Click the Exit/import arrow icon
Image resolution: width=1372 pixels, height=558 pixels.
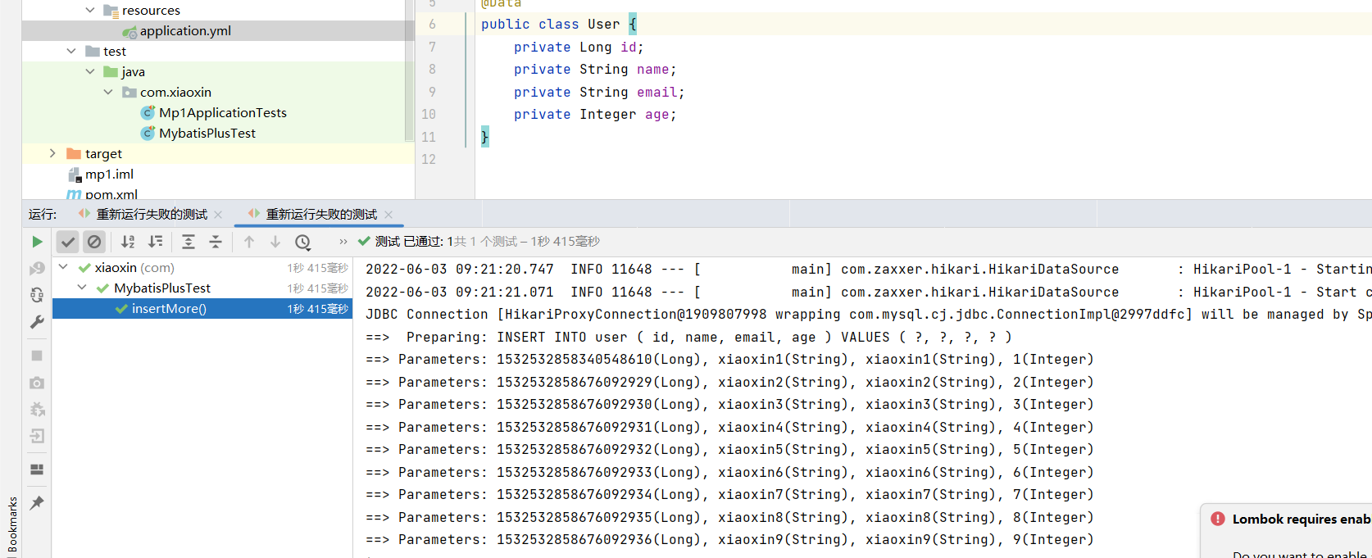pyautogui.click(x=37, y=436)
